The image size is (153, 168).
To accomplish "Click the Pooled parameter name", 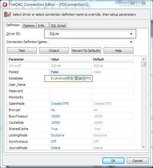I will (x=14, y=72).
